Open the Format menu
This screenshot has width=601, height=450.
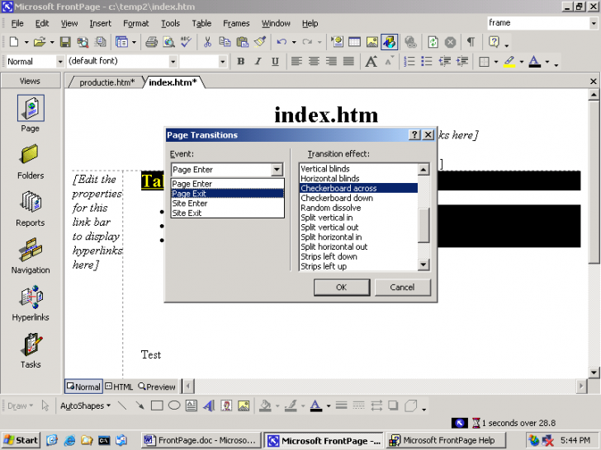click(x=136, y=23)
